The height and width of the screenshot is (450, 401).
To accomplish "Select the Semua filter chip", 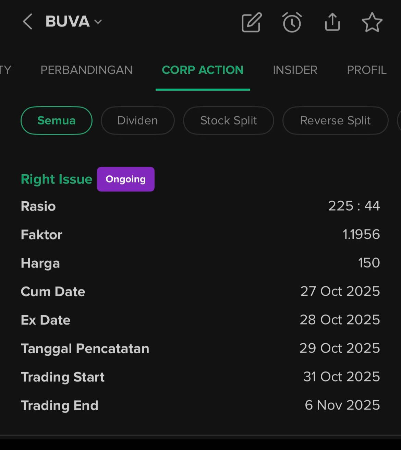I will point(57,120).
